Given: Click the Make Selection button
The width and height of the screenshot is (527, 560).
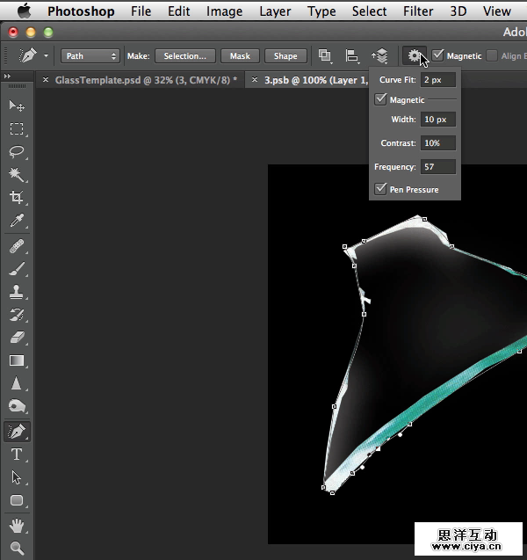Looking at the screenshot, I should [185, 56].
